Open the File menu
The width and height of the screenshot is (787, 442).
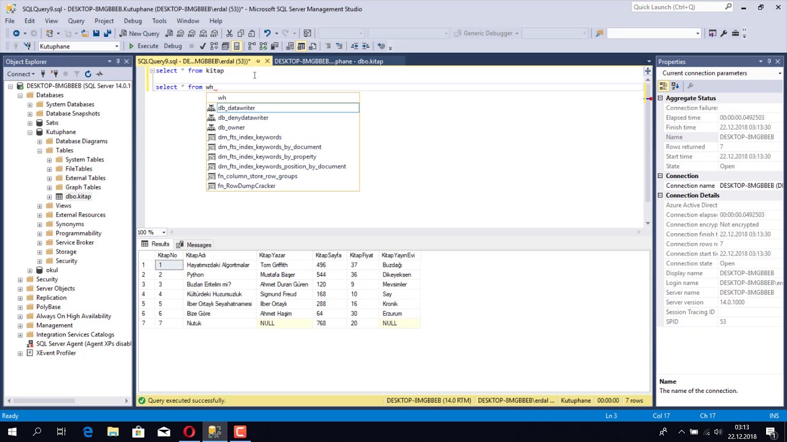click(x=10, y=21)
